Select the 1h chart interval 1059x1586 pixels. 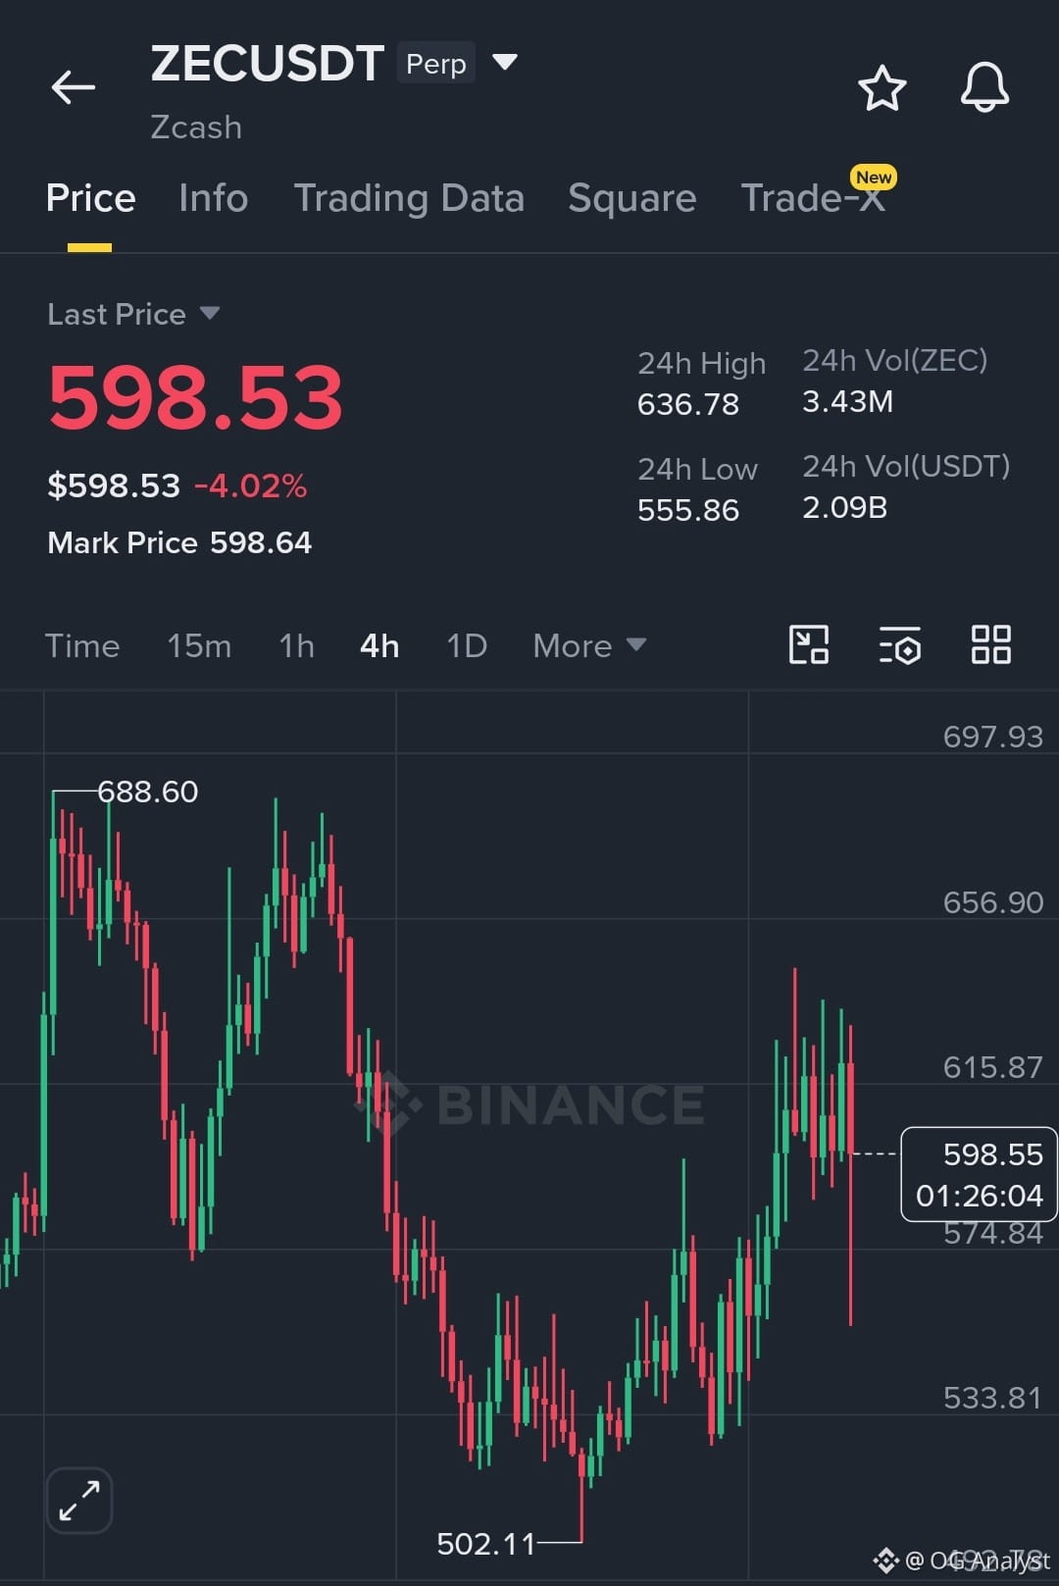(x=297, y=645)
